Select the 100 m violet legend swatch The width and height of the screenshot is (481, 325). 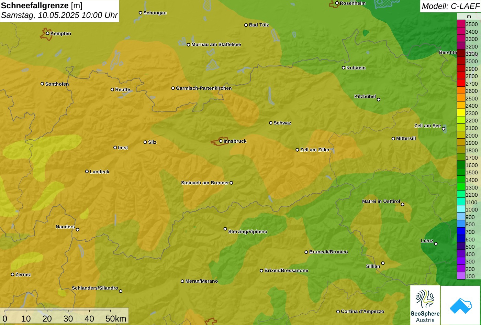pos(461,276)
